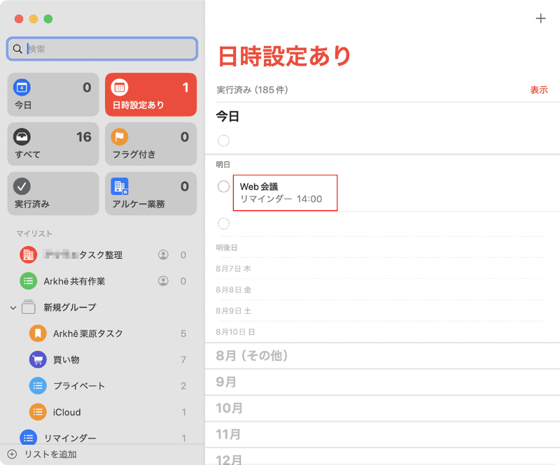Click the plus circle icon for リストを追加

[x=12, y=454]
